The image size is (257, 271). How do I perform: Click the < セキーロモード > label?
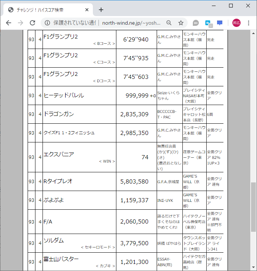click(98, 247)
